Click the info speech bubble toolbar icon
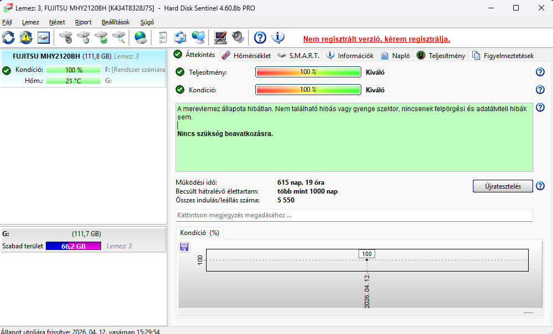The width and height of the screenshot is (553, 334). [278, 38]
